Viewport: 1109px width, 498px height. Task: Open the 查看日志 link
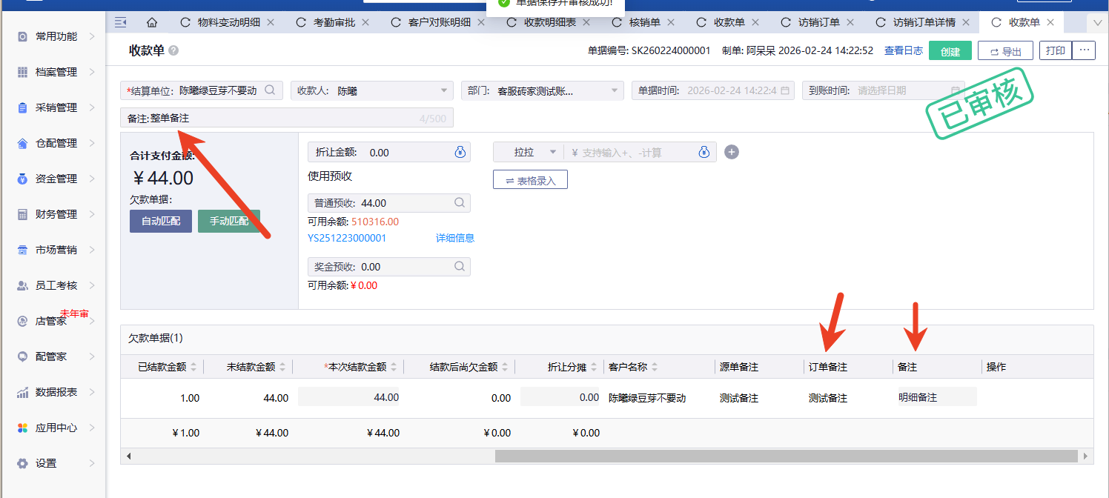(x=903, y=51)
